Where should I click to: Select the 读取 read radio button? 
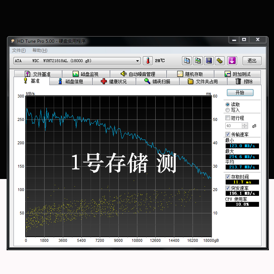pyautogui.click(x=228, y=104)
